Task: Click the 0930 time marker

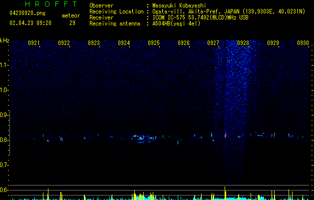Action: coord(303,43)
